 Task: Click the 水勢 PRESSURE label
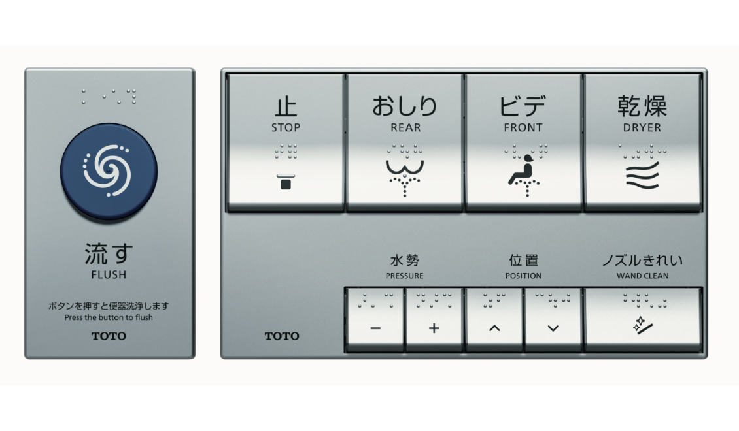pyautogui.click(x=404, y=266)
